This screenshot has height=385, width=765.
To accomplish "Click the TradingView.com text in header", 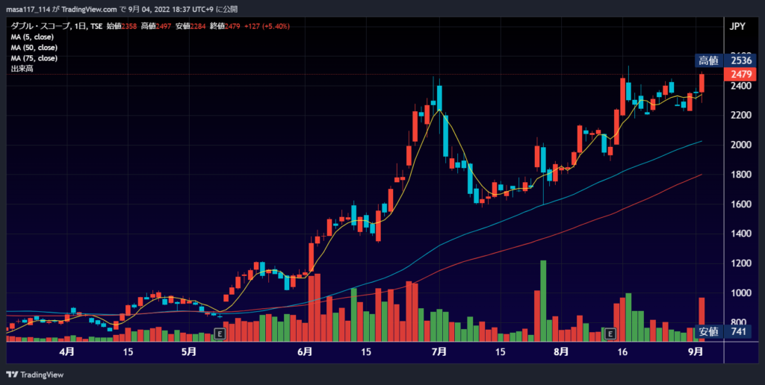I will click(x=90, y=9).
